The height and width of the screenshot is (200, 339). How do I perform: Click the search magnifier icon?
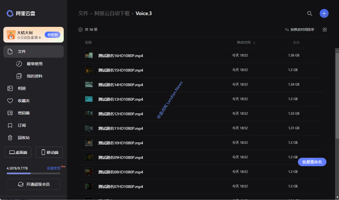(x=310, y=13)
